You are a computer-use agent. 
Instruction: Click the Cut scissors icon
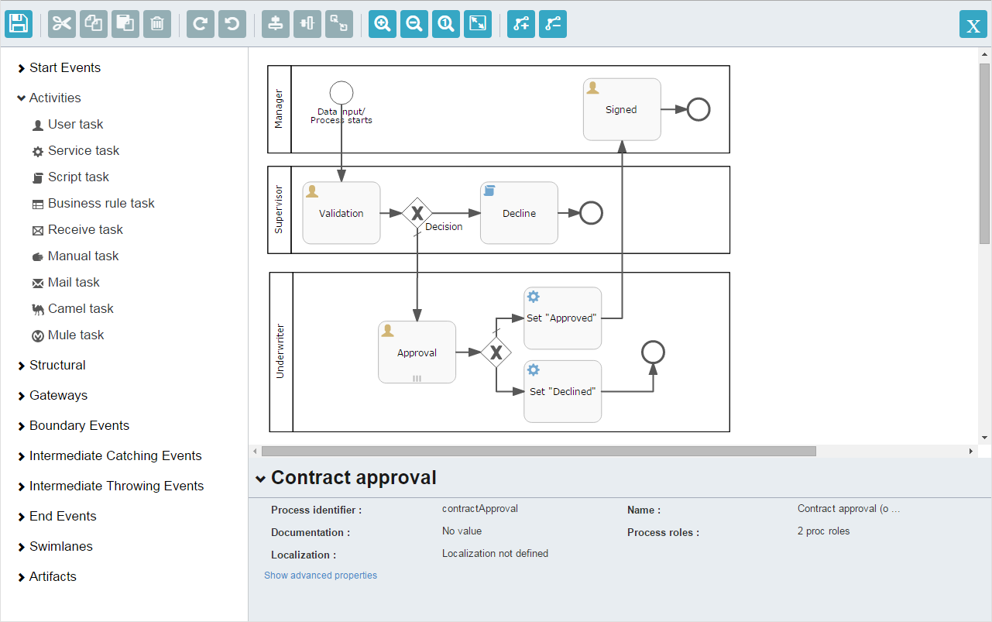point(62,24)
